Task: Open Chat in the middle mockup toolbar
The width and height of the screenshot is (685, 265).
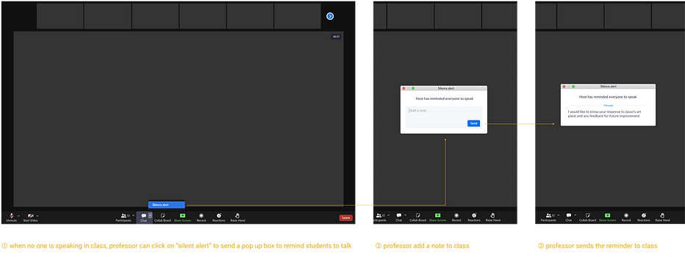Action: pos(399,217)
